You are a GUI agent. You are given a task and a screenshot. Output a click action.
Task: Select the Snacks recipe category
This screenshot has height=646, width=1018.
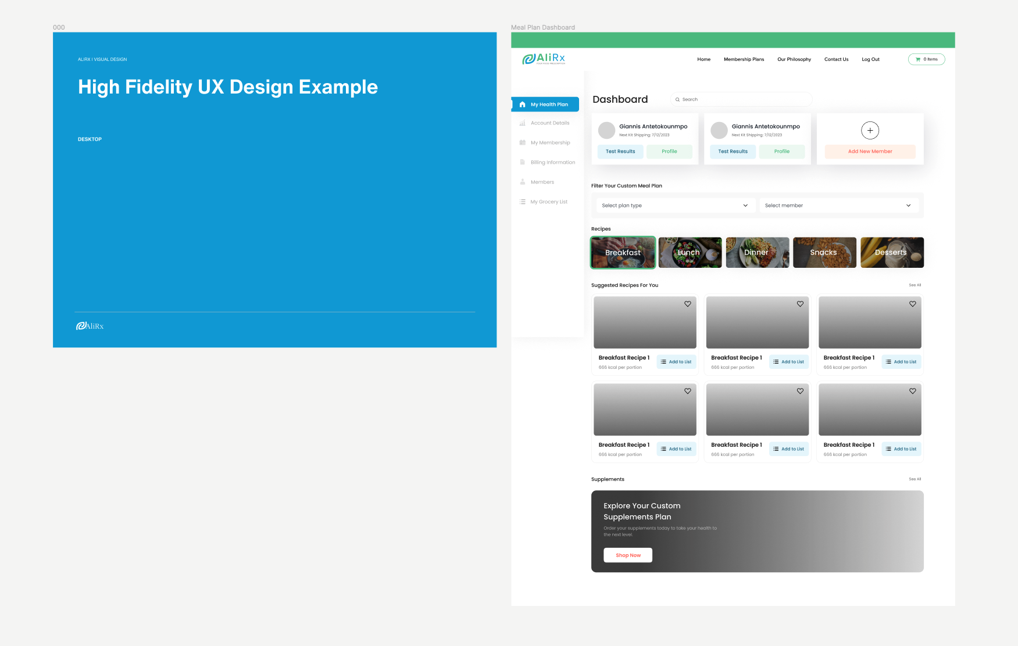pos(824,253)
